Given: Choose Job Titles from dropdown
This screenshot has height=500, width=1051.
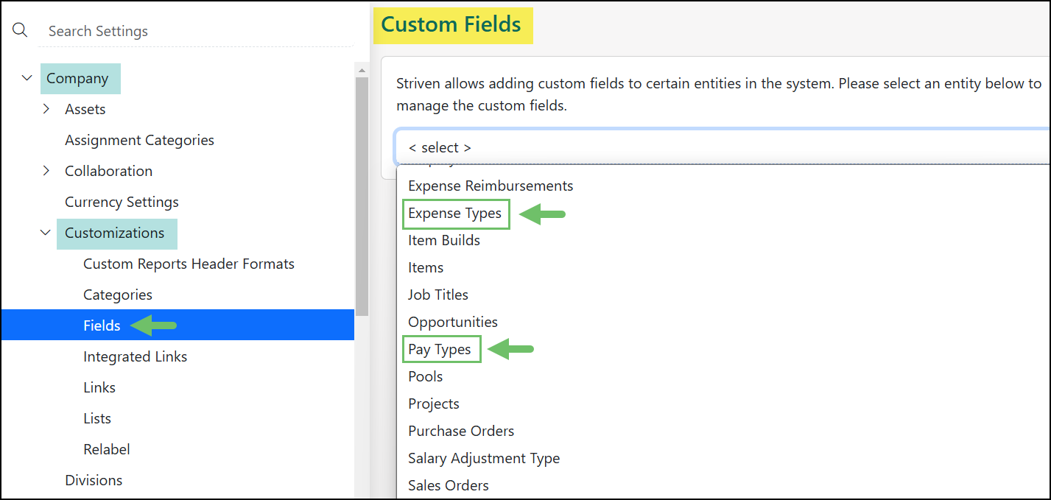Looking at the screenshot, I should click(438, 295).
